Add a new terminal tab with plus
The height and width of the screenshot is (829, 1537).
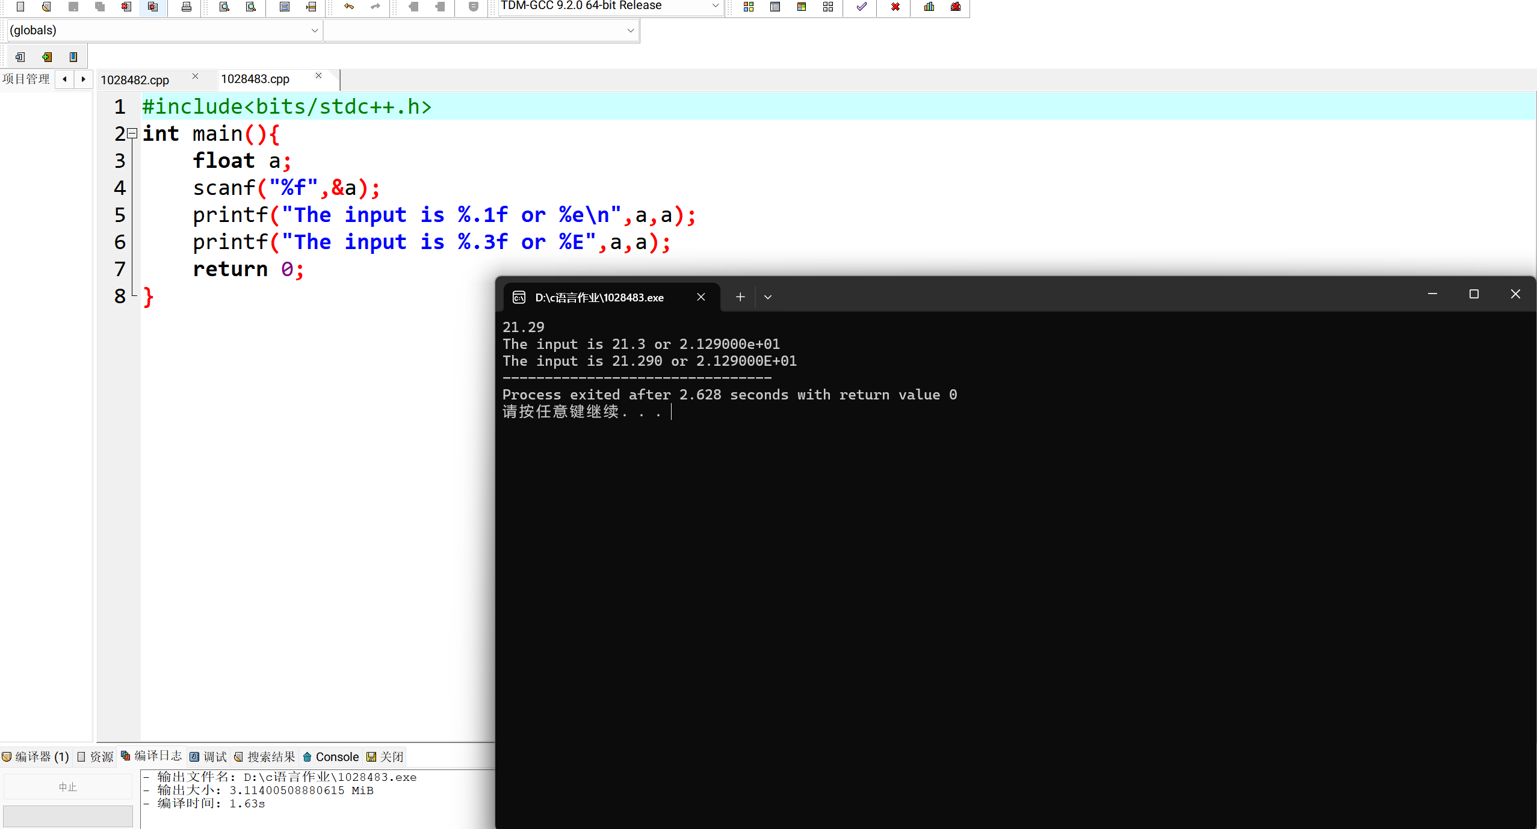[740, 297]
